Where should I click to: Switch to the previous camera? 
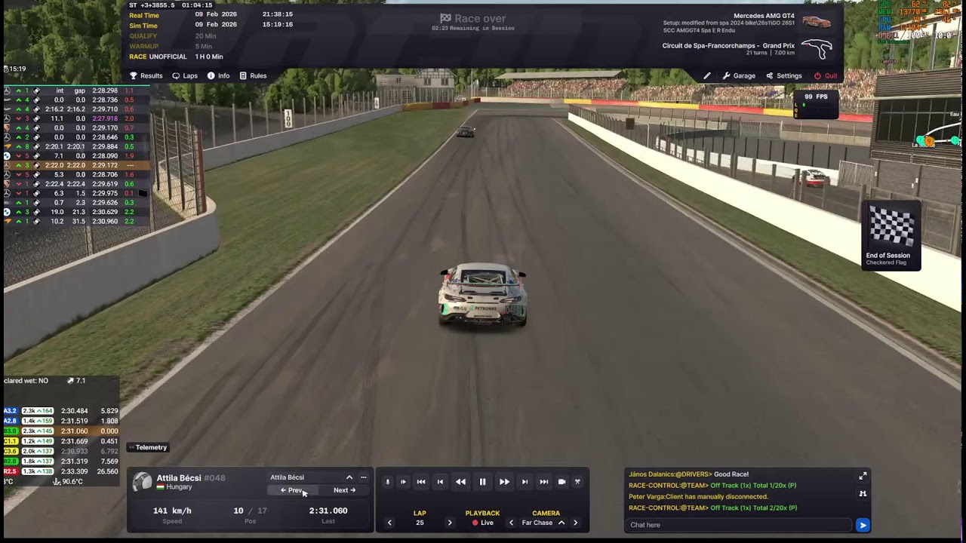511,523
